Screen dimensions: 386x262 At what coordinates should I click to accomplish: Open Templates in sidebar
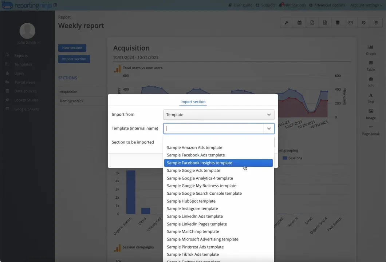[x=23, y=64]
